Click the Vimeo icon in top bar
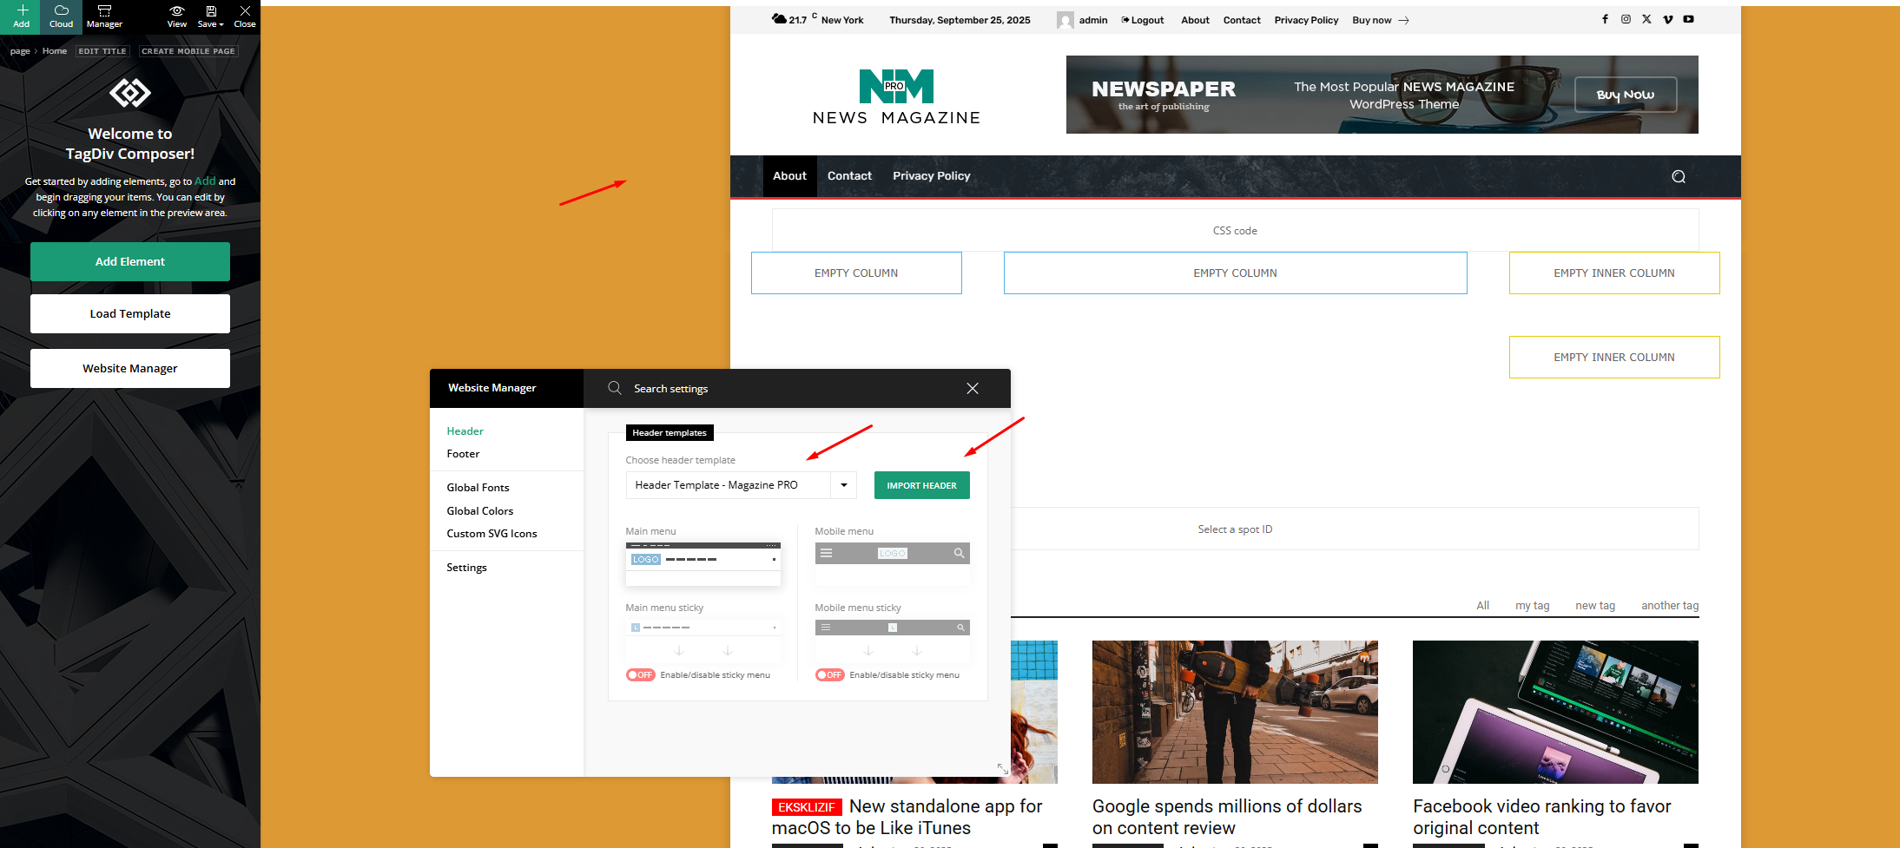 point(1667,19)
